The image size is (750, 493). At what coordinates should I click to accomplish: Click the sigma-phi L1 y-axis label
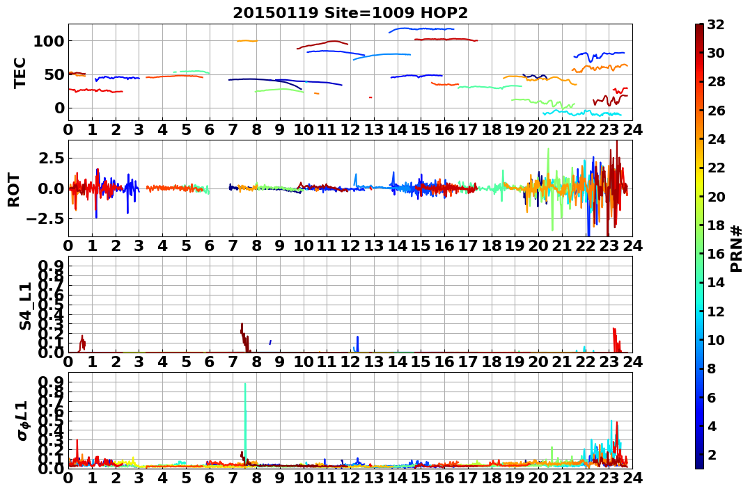[x=23, y=421]
